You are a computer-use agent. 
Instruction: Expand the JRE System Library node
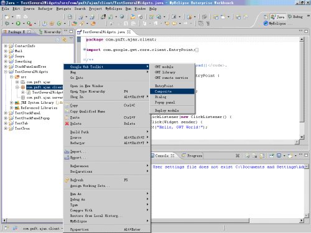coord(12,103)
